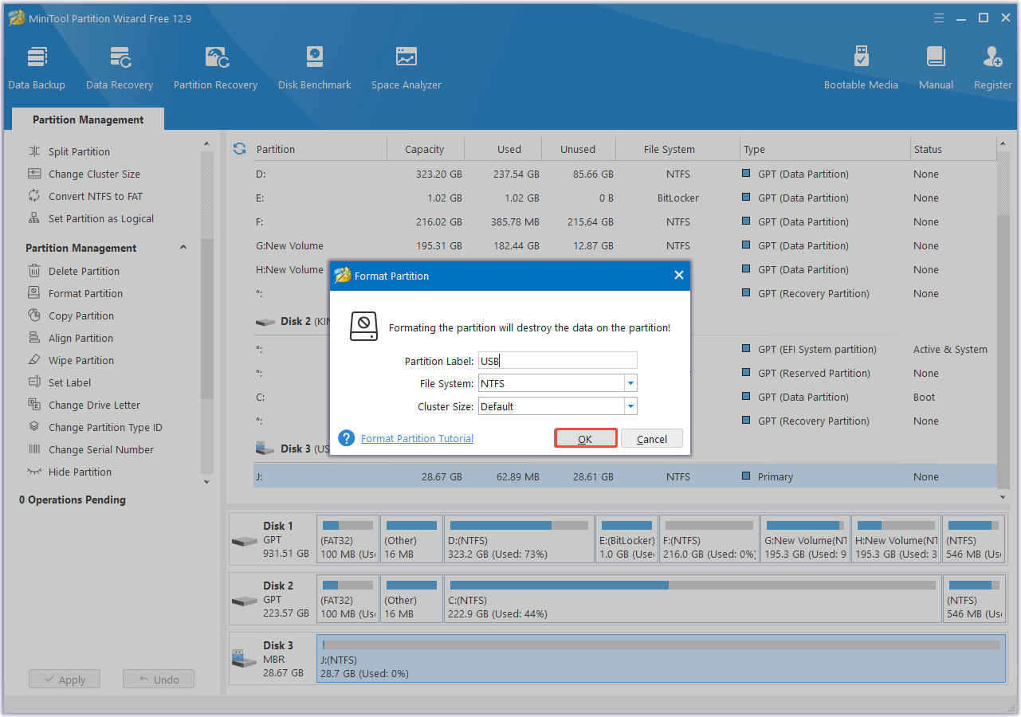Image resolution: width=1021 pixels, height=717 pixels.
Task: Start Partition Recovery
Action: pyautogui.click(x=215, y=65)
